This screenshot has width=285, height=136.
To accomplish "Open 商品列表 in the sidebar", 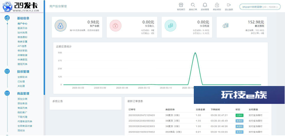I will pyautogui.click(x=22, y=108).
